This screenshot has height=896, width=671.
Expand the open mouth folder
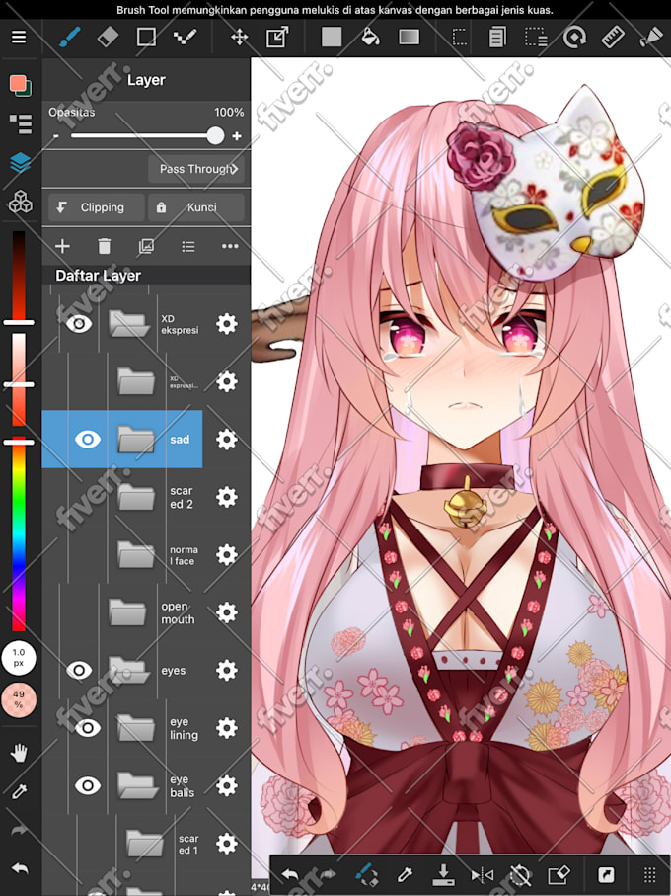coord(127,612)
